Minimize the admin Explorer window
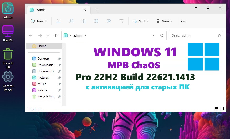 point(196,7)
